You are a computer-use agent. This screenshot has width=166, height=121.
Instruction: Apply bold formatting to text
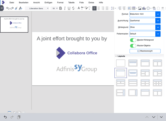pos(60,8)
